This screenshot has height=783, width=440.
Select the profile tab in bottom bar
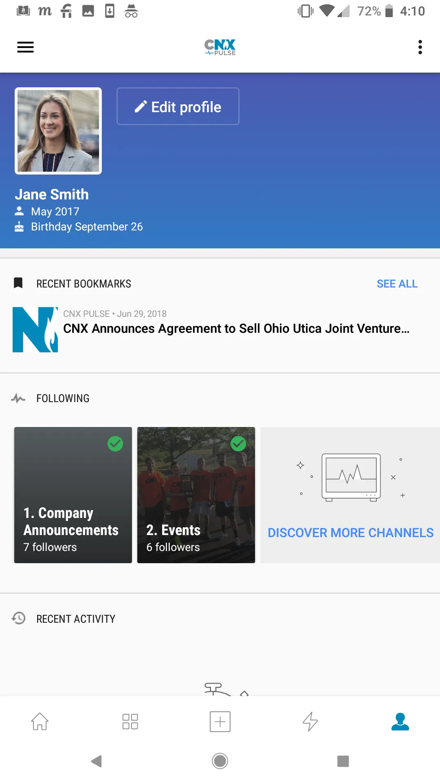[400, 721]
